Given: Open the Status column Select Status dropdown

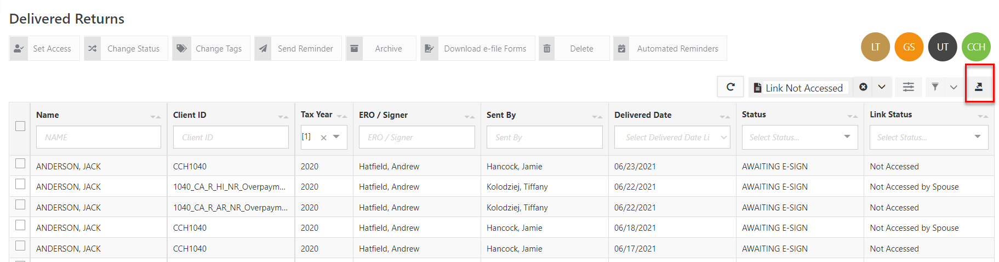Looking at the screenshot, I should [800, 137].
